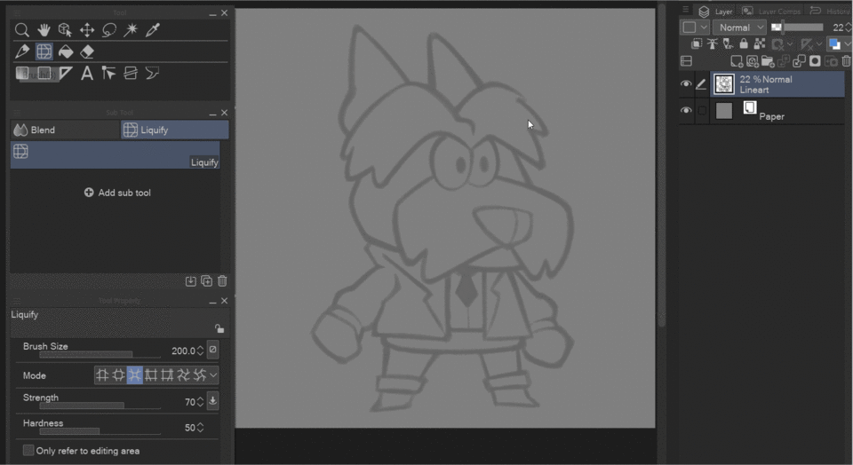Select the Push left liquify mode

(x=151, y=374)
